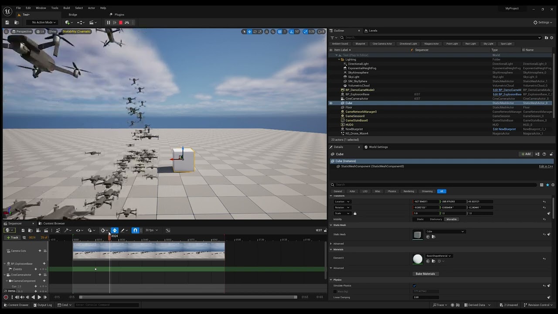
Task: Click the event keyframe on Events track
Action: point(95,269)
